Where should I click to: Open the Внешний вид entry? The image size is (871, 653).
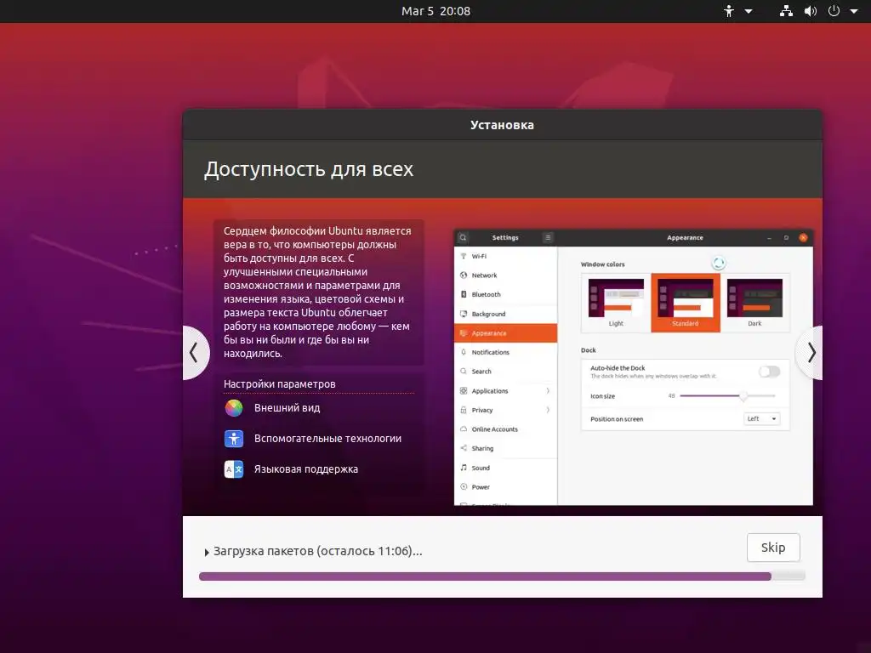(x=287, y=408)
